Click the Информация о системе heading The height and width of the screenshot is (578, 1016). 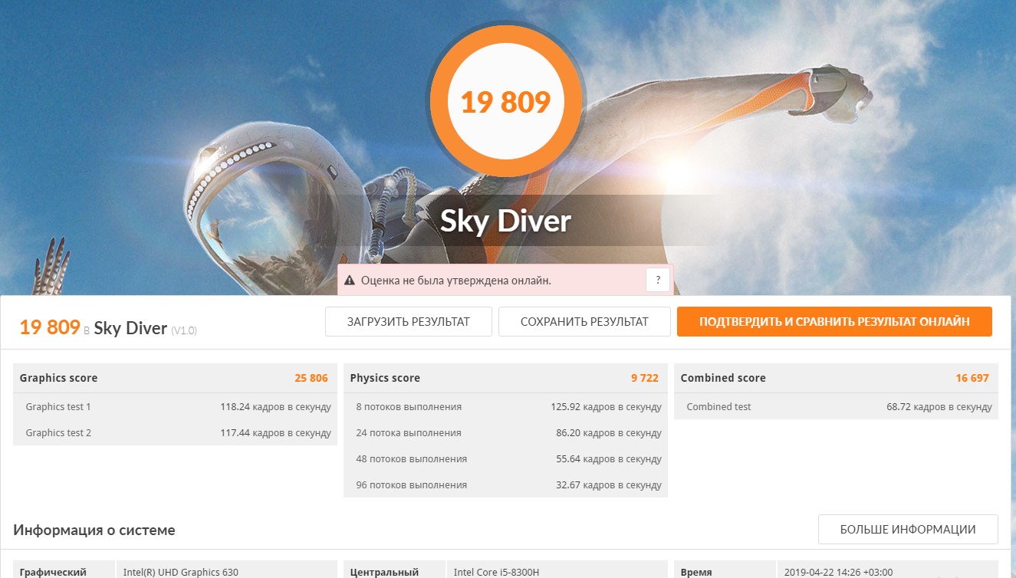click(x=94, y=530)
